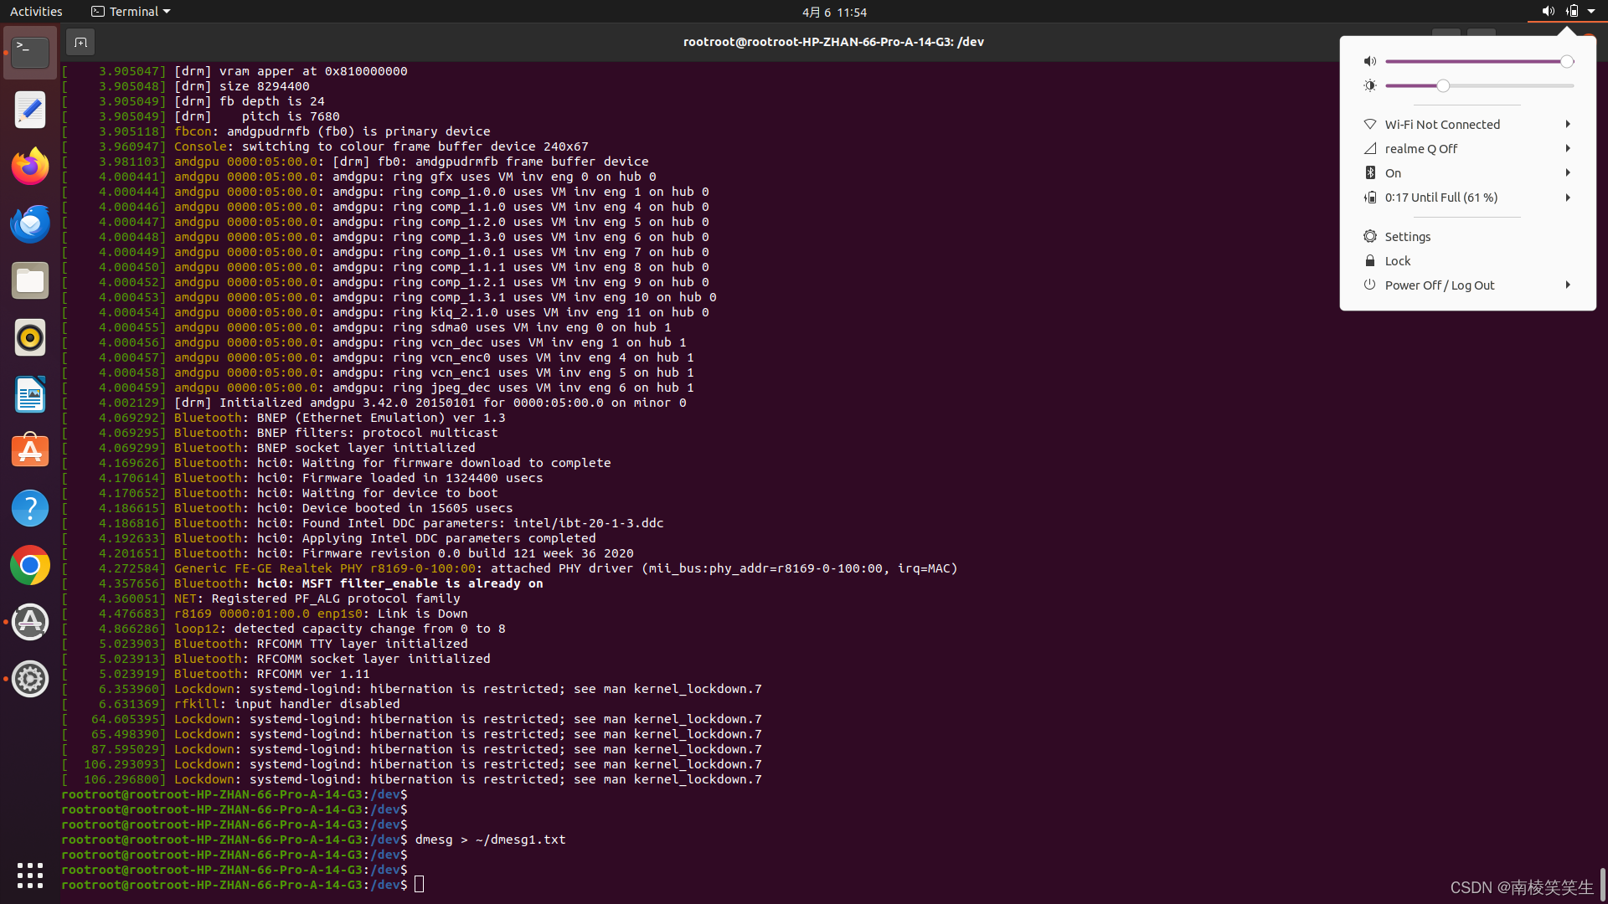Select Lock in the system menu
Image resolution: width=1608 pixels, height=904 pixels.
(x=1397, y=260)
